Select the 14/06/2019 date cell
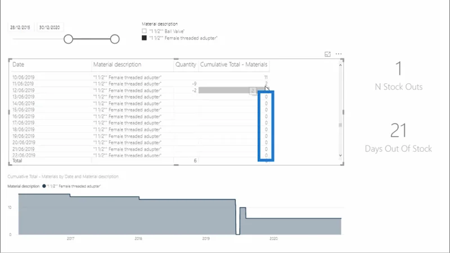Image resolution: width=450 pixels, height=253 pixels. [x=23, y=103]
